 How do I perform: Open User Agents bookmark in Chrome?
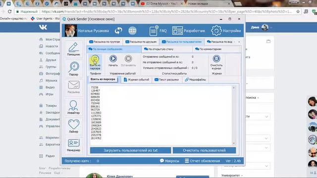pos(45,19)
